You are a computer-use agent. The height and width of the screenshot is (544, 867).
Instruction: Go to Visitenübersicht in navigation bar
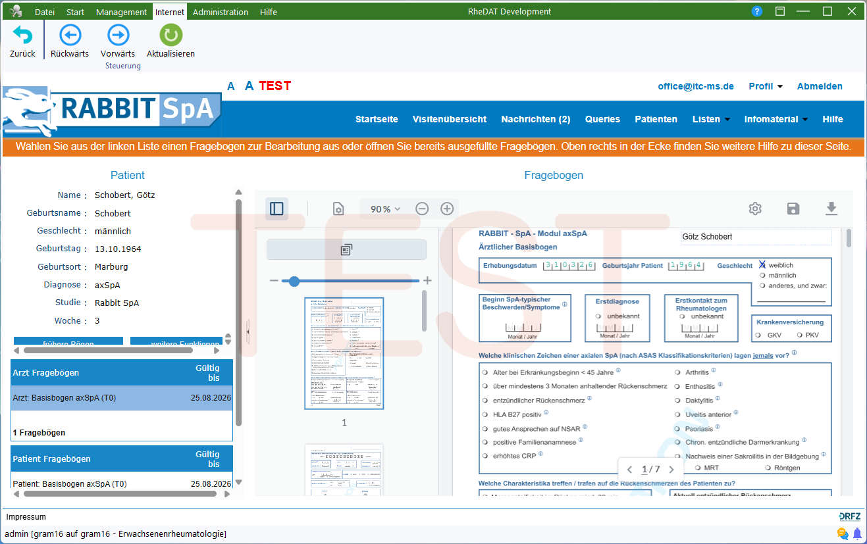point(450,119)
